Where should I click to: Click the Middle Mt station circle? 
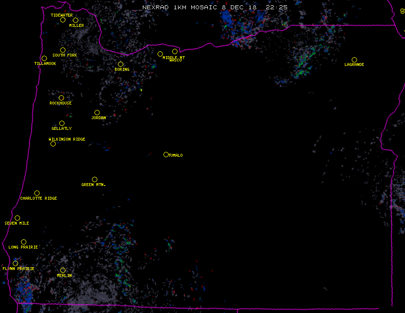click(160, 54)
